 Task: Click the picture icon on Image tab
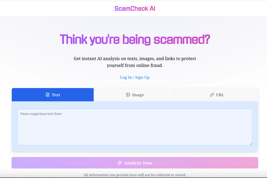pyautogui.click(x=128, y=95)
